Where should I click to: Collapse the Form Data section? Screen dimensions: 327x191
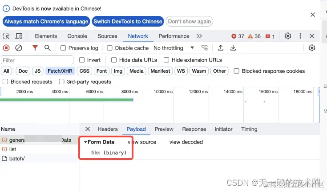[85, 142]
